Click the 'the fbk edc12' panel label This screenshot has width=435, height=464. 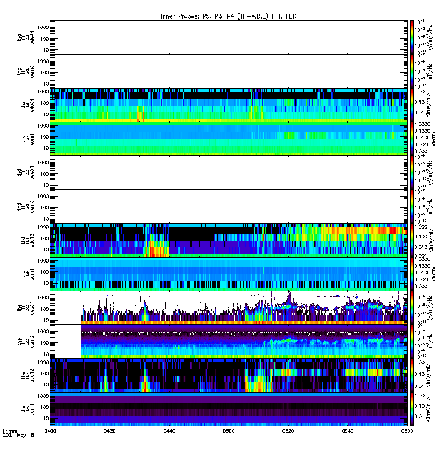[28, 375]
